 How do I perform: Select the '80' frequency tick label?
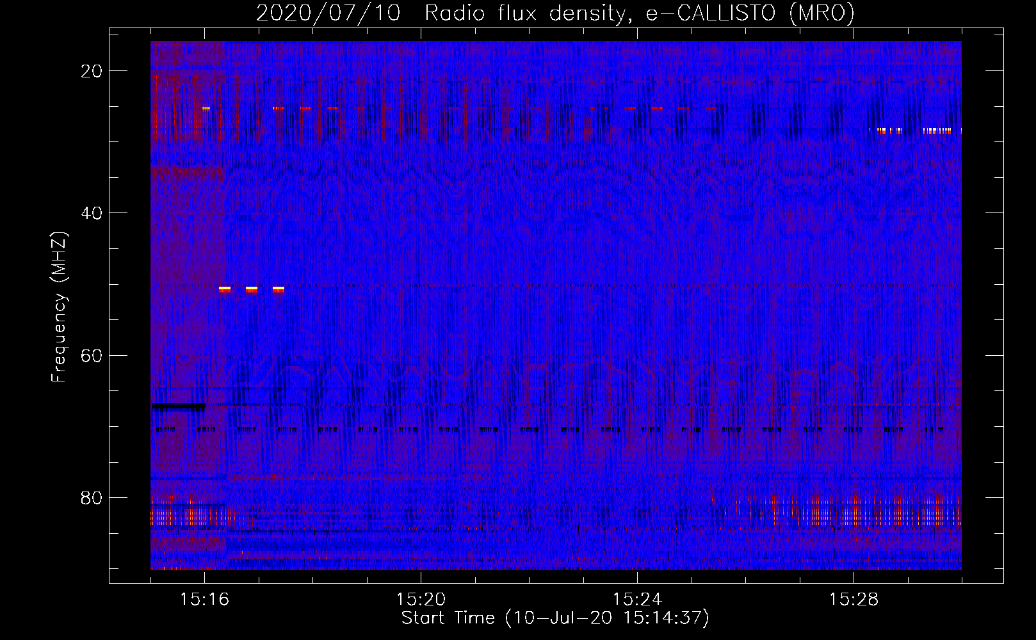click(x=92, y=497)
